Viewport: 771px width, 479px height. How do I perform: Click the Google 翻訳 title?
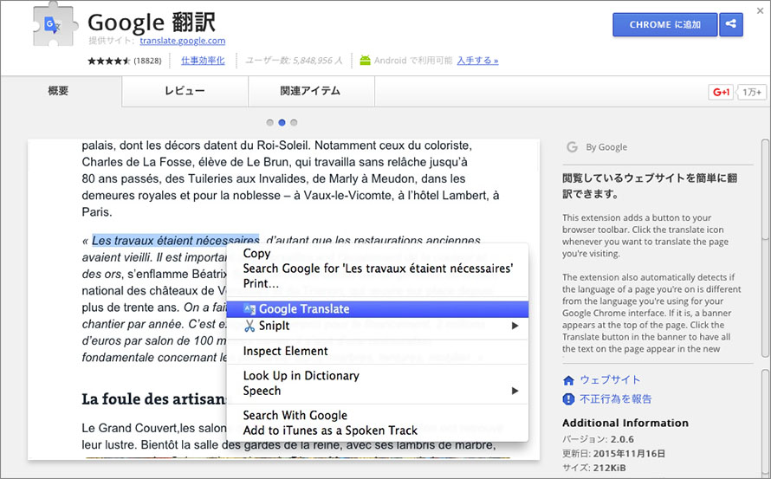(x=152, y=23)
